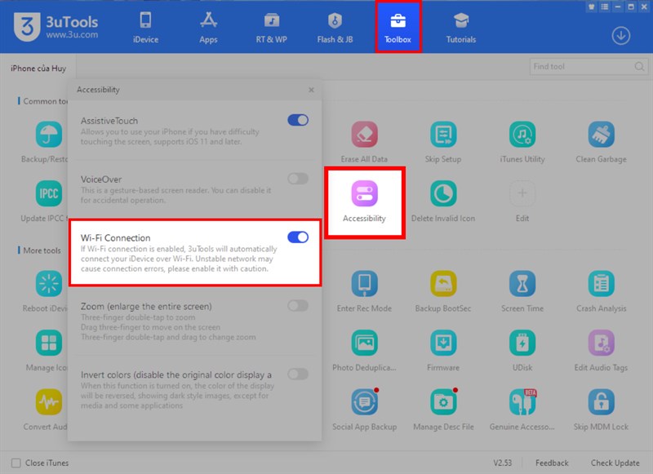Open the Skip MDM Lock tool

coord(601,403)
